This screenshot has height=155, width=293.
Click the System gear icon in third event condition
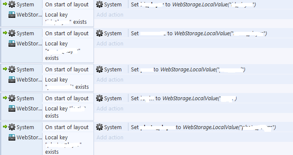pos(12,69)
